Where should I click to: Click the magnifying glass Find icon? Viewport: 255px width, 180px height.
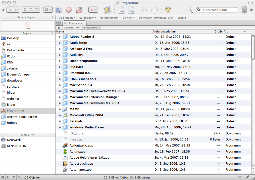[190, 10]
